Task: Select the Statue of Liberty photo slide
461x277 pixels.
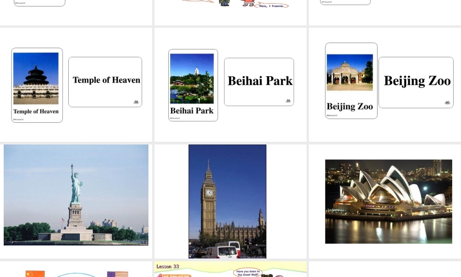Action: [76, 195]
